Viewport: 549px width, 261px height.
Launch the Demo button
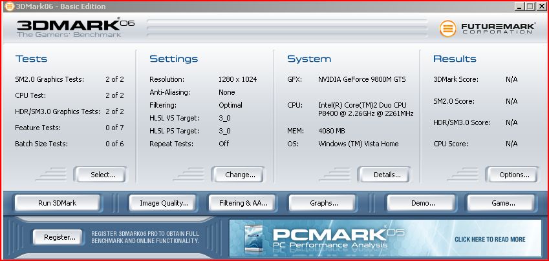pyautogui.click(x=421, y=203)
